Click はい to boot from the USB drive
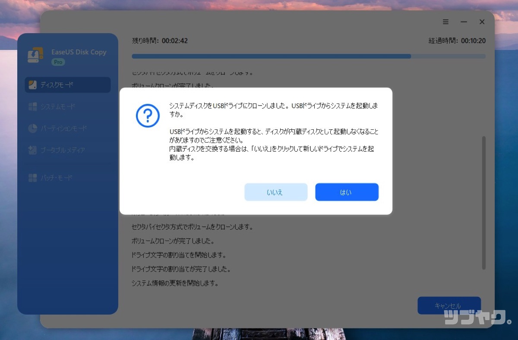 [x=347, y=192]
